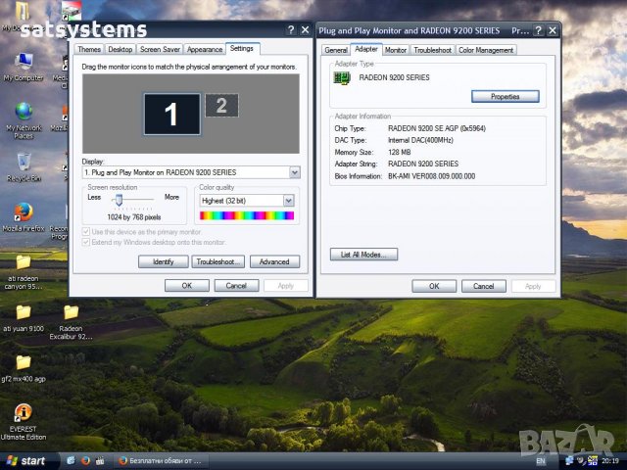Open the Recycle Bin icon
Screen dimensions: 627x470
(x=23, y=162)
